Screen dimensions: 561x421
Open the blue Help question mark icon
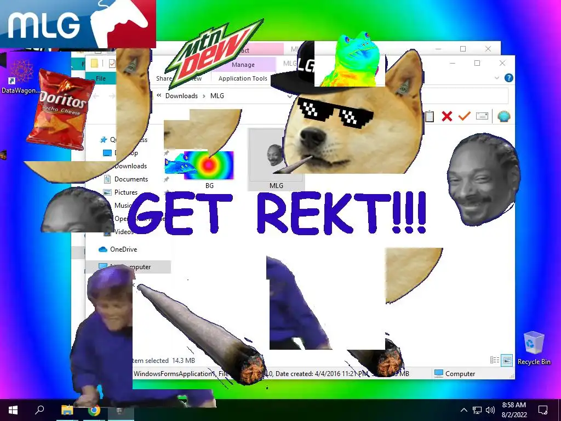[x=508, y=78]
